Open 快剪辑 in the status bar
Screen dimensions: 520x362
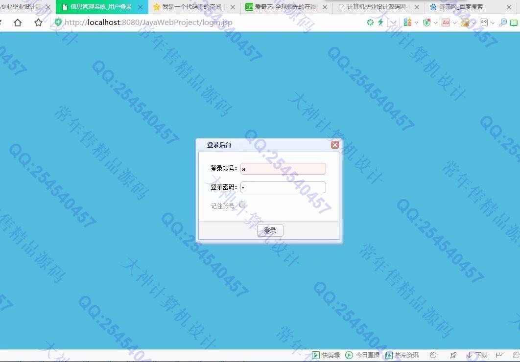click(x=326, y=355)
